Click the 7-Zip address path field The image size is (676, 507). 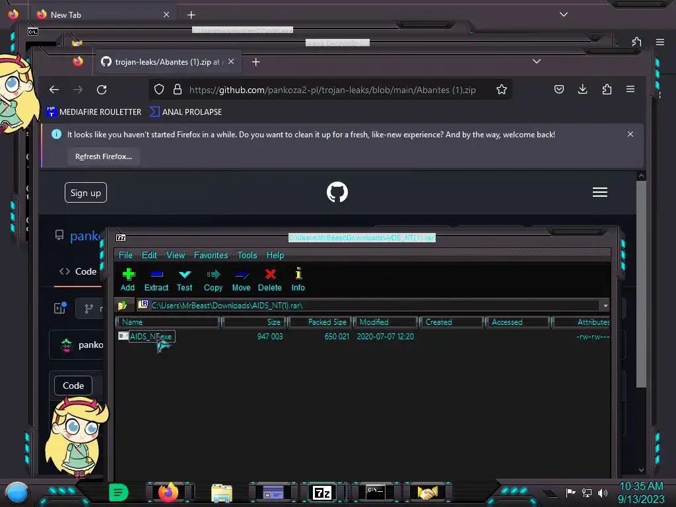click(x=368, y=306)
